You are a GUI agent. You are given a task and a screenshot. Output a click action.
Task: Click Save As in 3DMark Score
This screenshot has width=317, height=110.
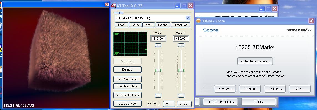(x=225, y=89)
